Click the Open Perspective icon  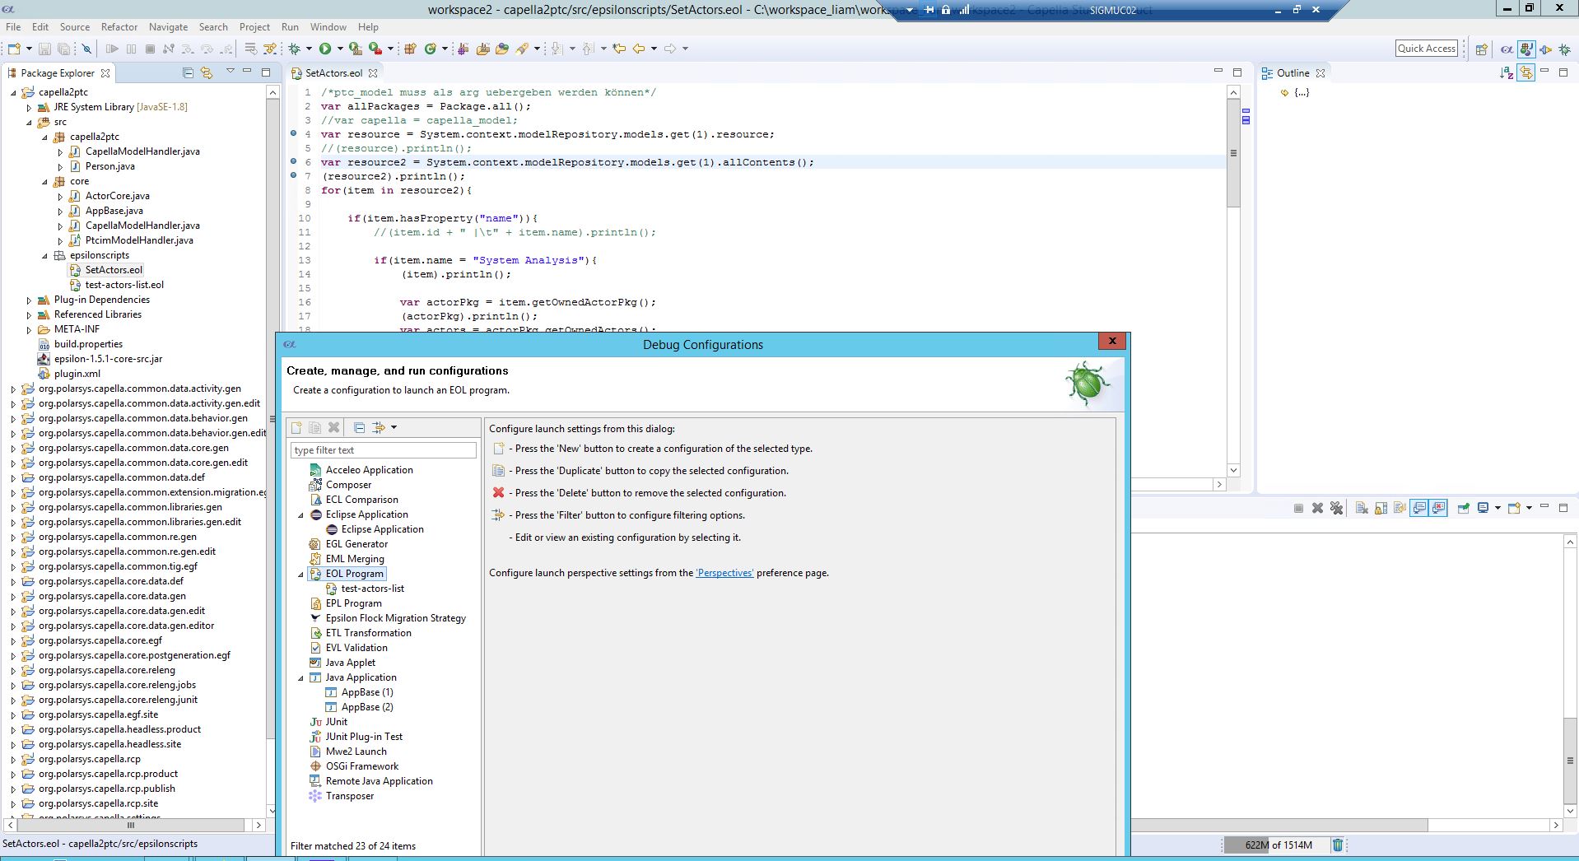click(x=1481, y=49)
